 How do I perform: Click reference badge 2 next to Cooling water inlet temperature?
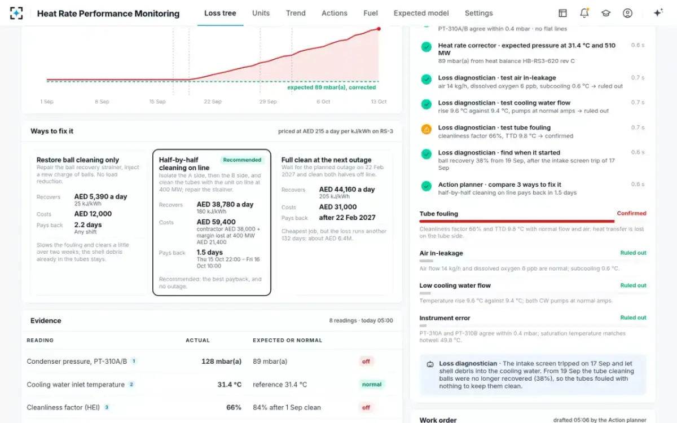click(x=131, y=385)
